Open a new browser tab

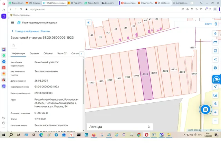click(192, 3)
